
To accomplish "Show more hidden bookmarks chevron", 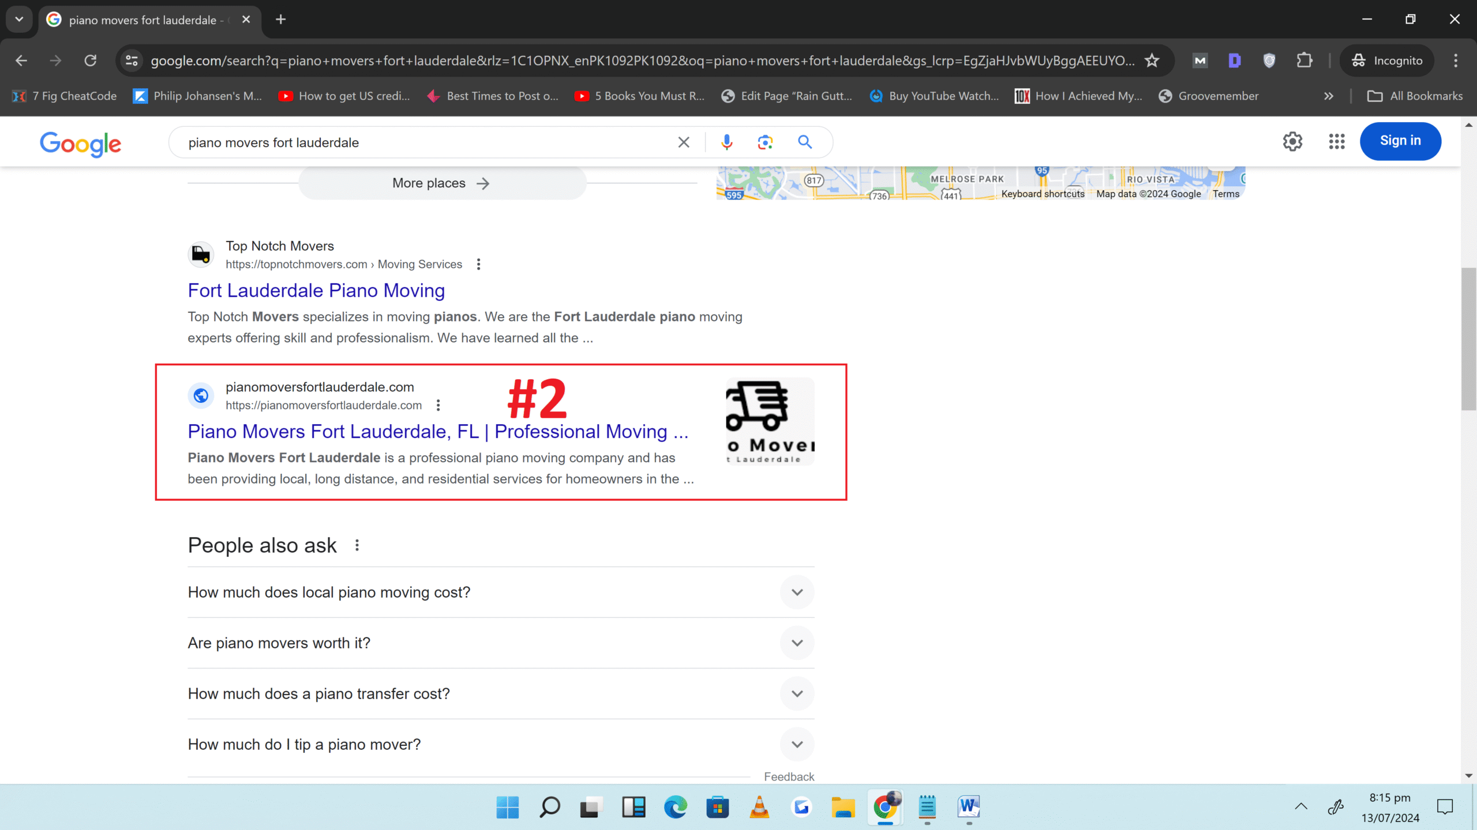I will coord(1329,96).
